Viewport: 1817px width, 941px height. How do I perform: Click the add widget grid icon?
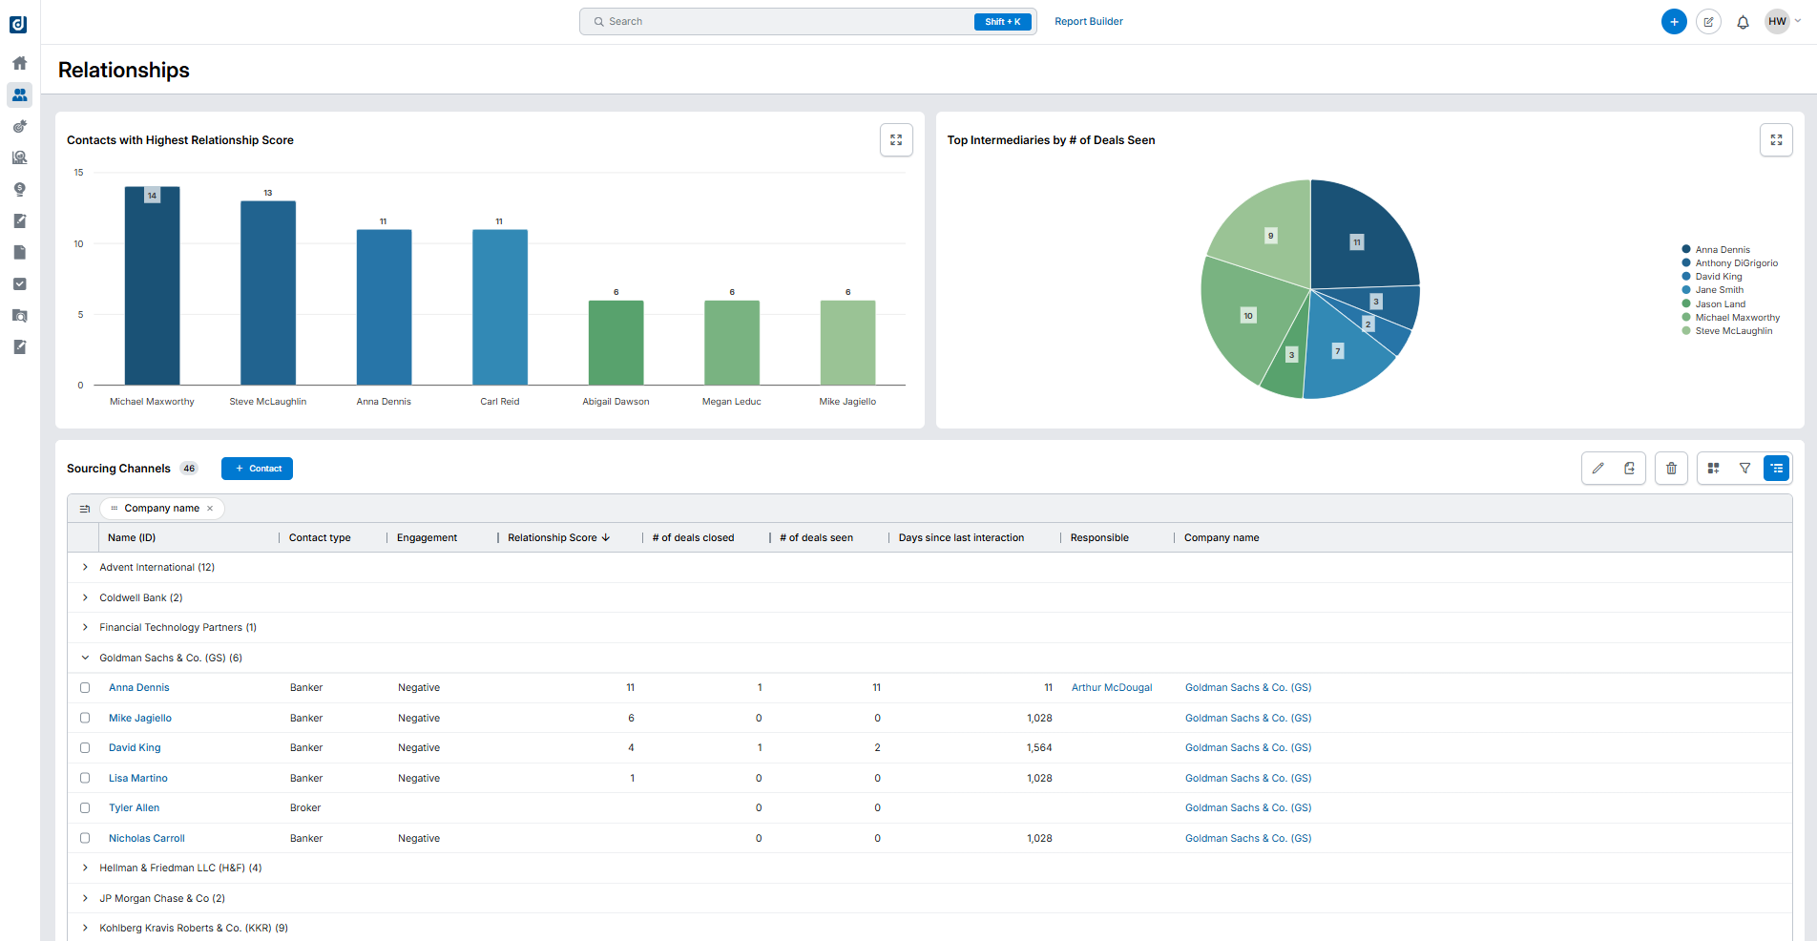[x=1714, y=469]
